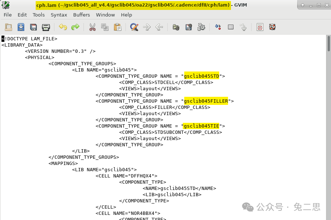Image resolution: width=331 pixels, height=220 pixels.
Task: Click the Find help lifebuoy icon
Action: point(272,27)
